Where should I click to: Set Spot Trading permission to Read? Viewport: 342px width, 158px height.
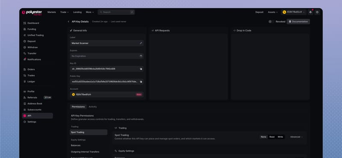tap(272, 137)
